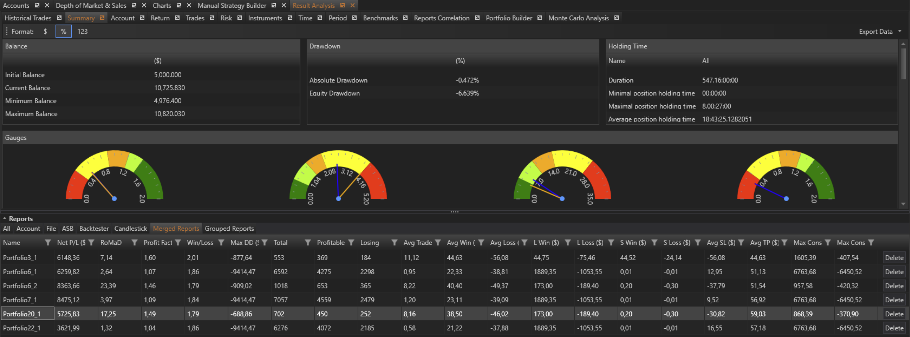Click filter icon on Name column
This screenshot has height=337, width=910.
point(48,242)
